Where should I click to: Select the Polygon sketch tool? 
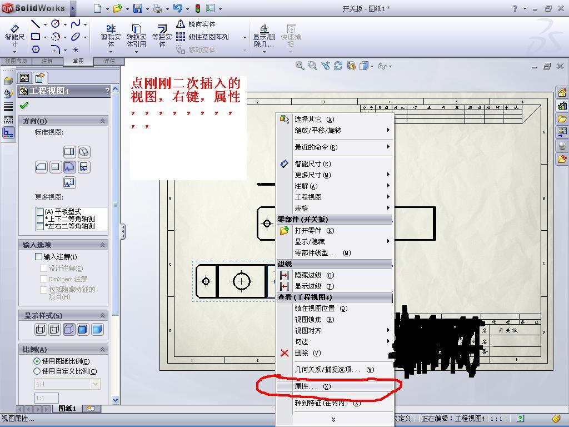pos(36,49)
